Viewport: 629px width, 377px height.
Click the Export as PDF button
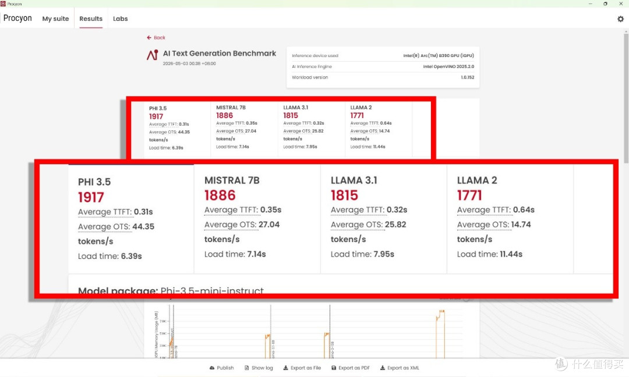pyautogui.click(x=350, y=368)
